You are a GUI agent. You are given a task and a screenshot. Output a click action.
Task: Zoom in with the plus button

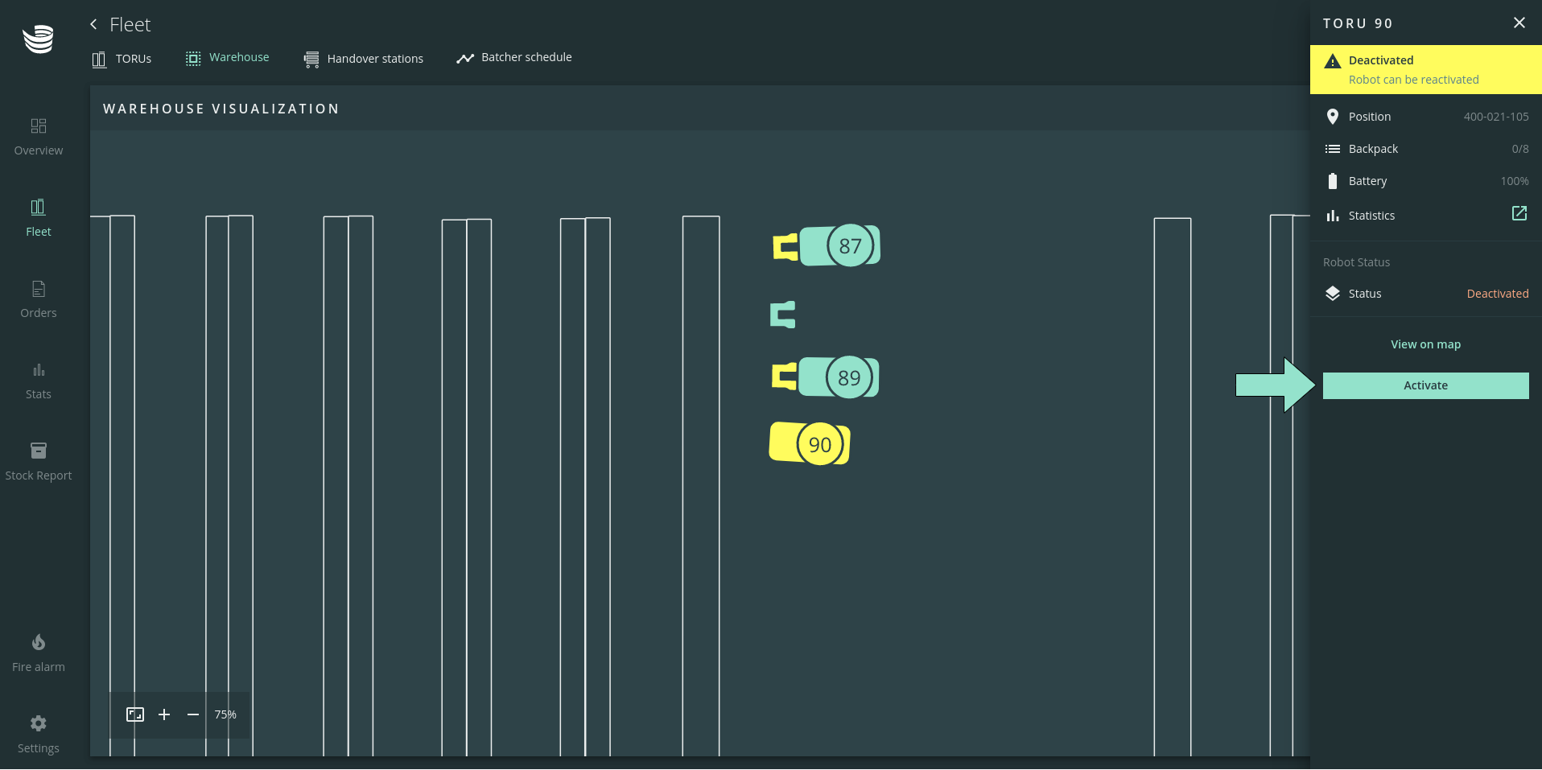[164, 714]
